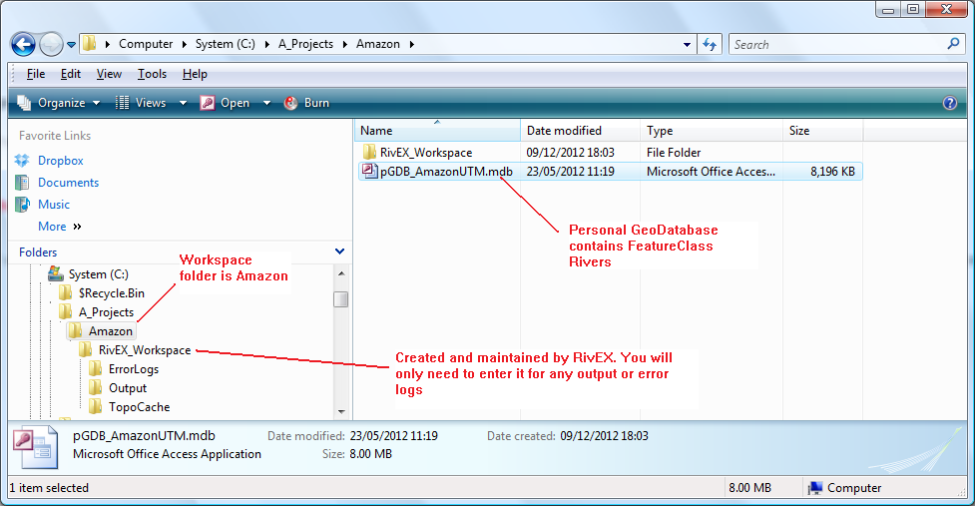Open the Help menu
Viewport: 975px width, 506px height.
tap(195, 74)
